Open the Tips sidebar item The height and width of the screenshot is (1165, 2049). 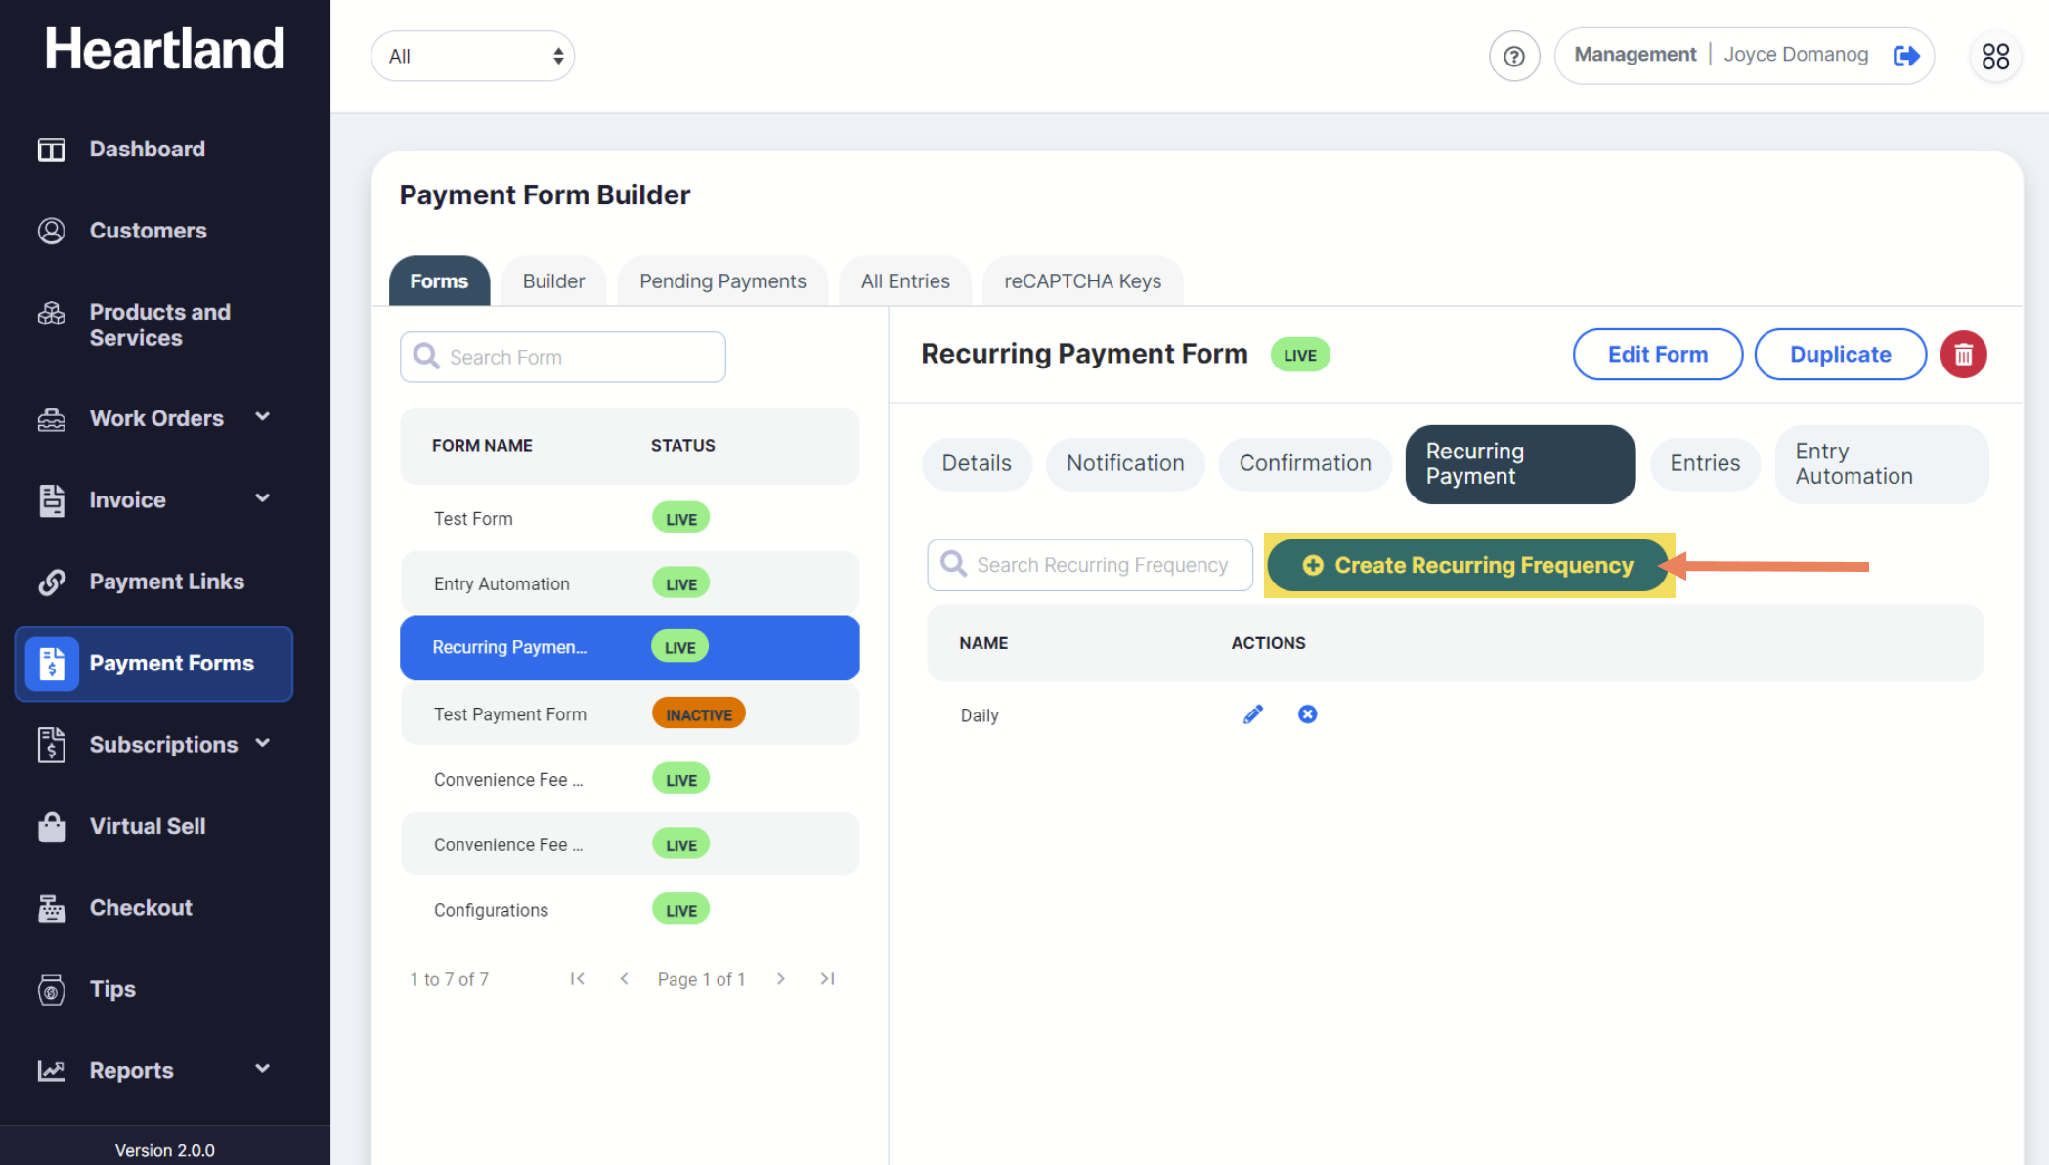coord(112,989)
